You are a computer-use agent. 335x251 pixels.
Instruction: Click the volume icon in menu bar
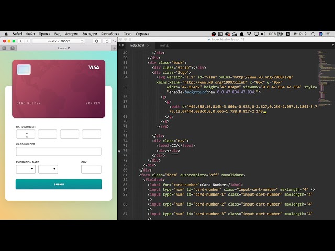tap(263, 34)
